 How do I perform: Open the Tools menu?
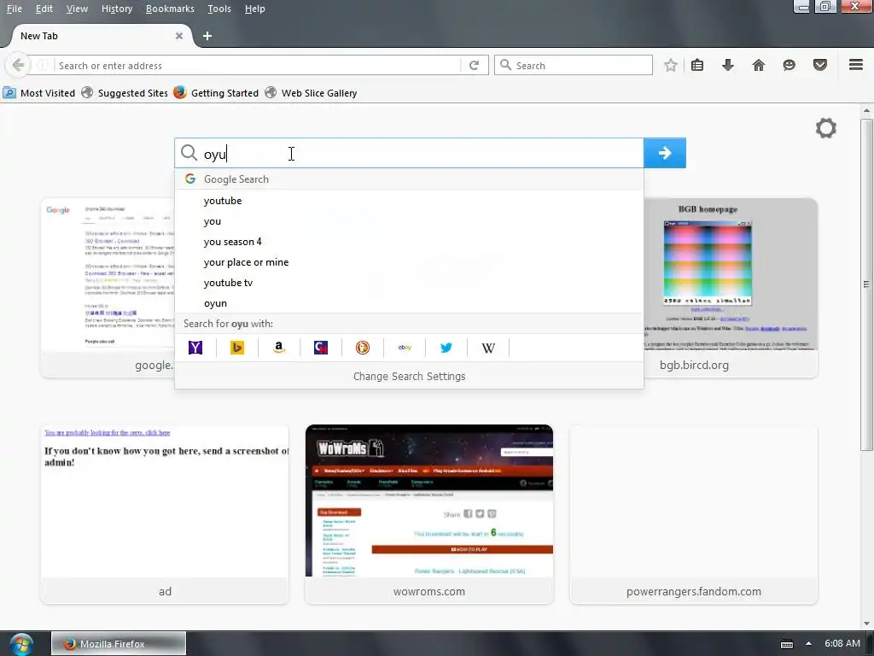tap(219, 9)
